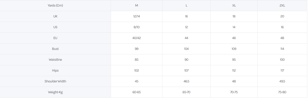The width and height of the screenshot is (308, 98).
Task: Click the Waistline row label
Action: click(55, 60)
